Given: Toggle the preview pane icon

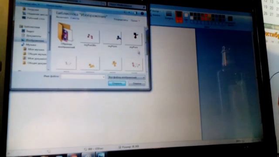Looking at the screenshot, I should [x=136, y=13].
